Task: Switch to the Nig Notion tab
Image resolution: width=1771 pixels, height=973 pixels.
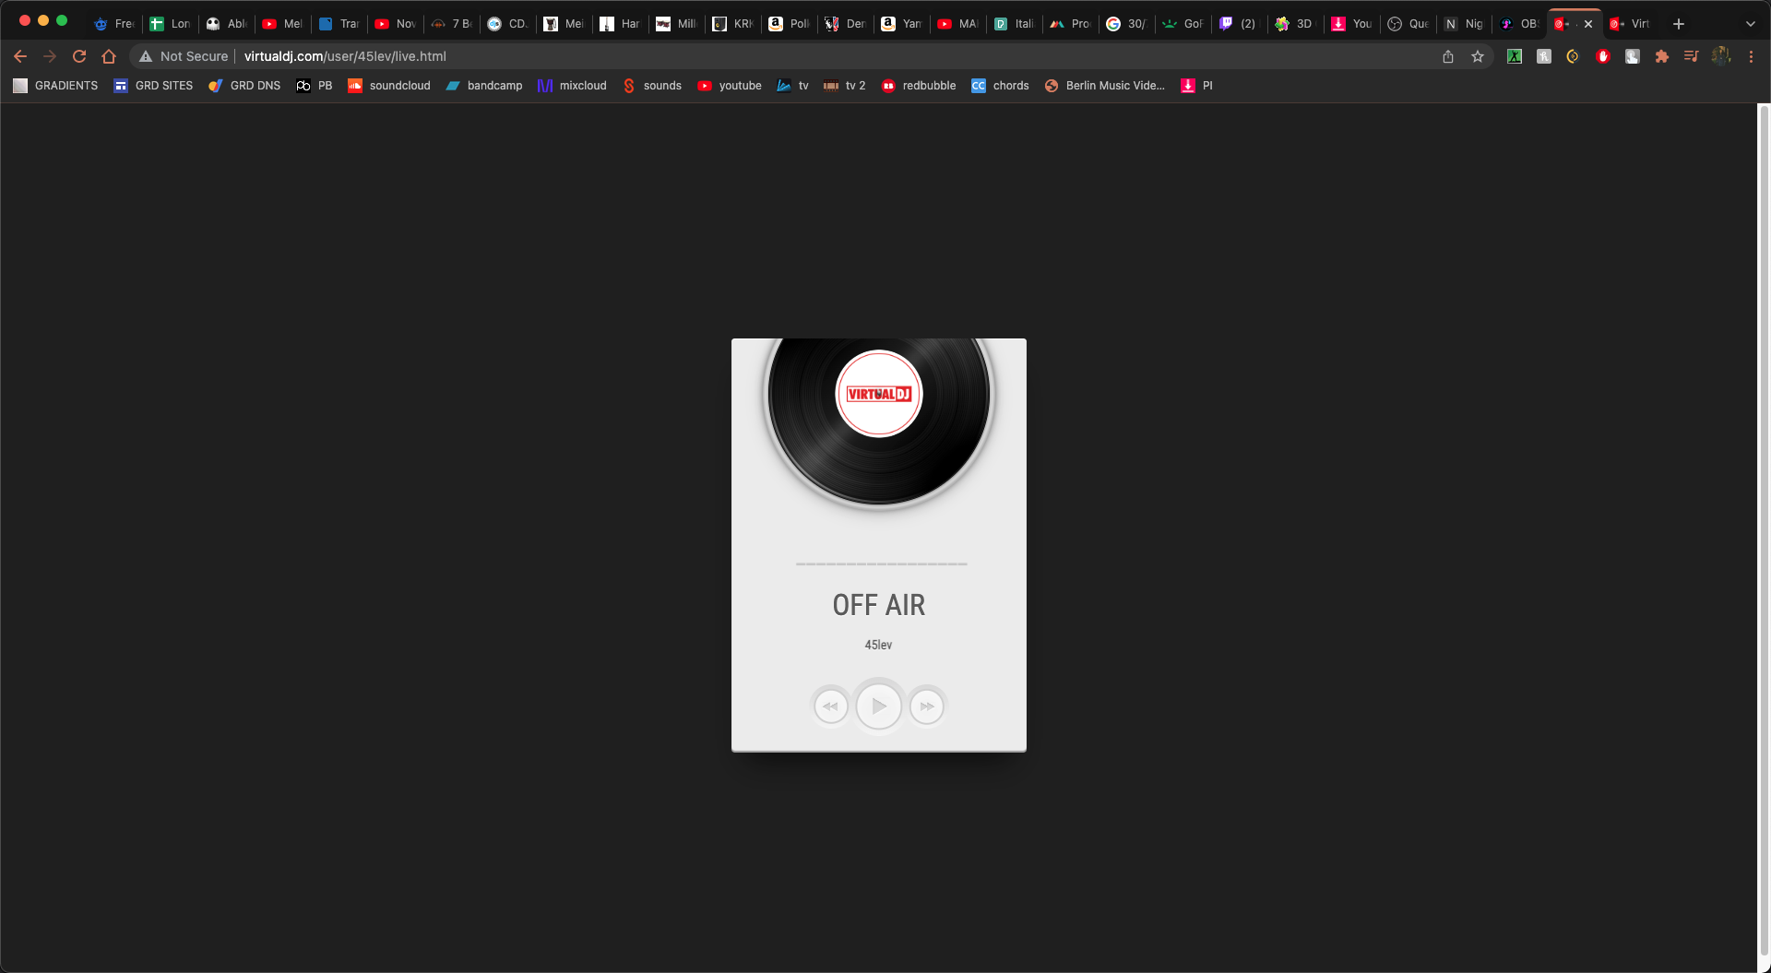Action: click(1464, 24)
